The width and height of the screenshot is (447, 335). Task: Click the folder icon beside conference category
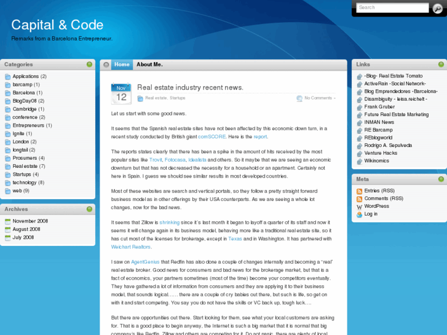pos(8,117)
